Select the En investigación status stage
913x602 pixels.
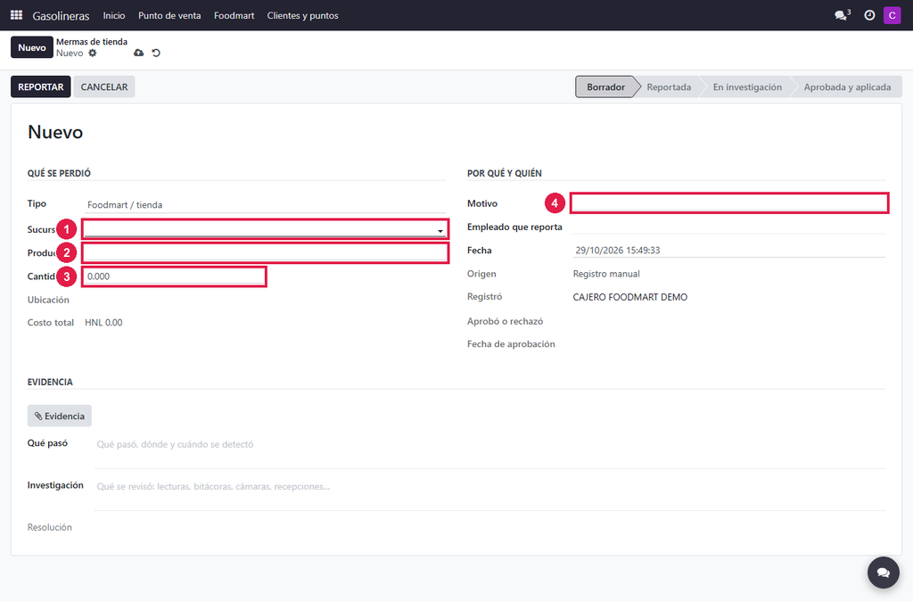(x=748, y=87)
